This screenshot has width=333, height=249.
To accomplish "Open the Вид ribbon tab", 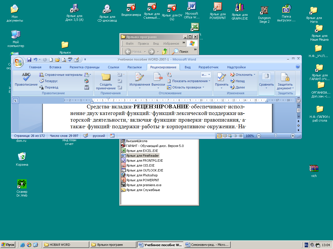I will tap(188, 67).
